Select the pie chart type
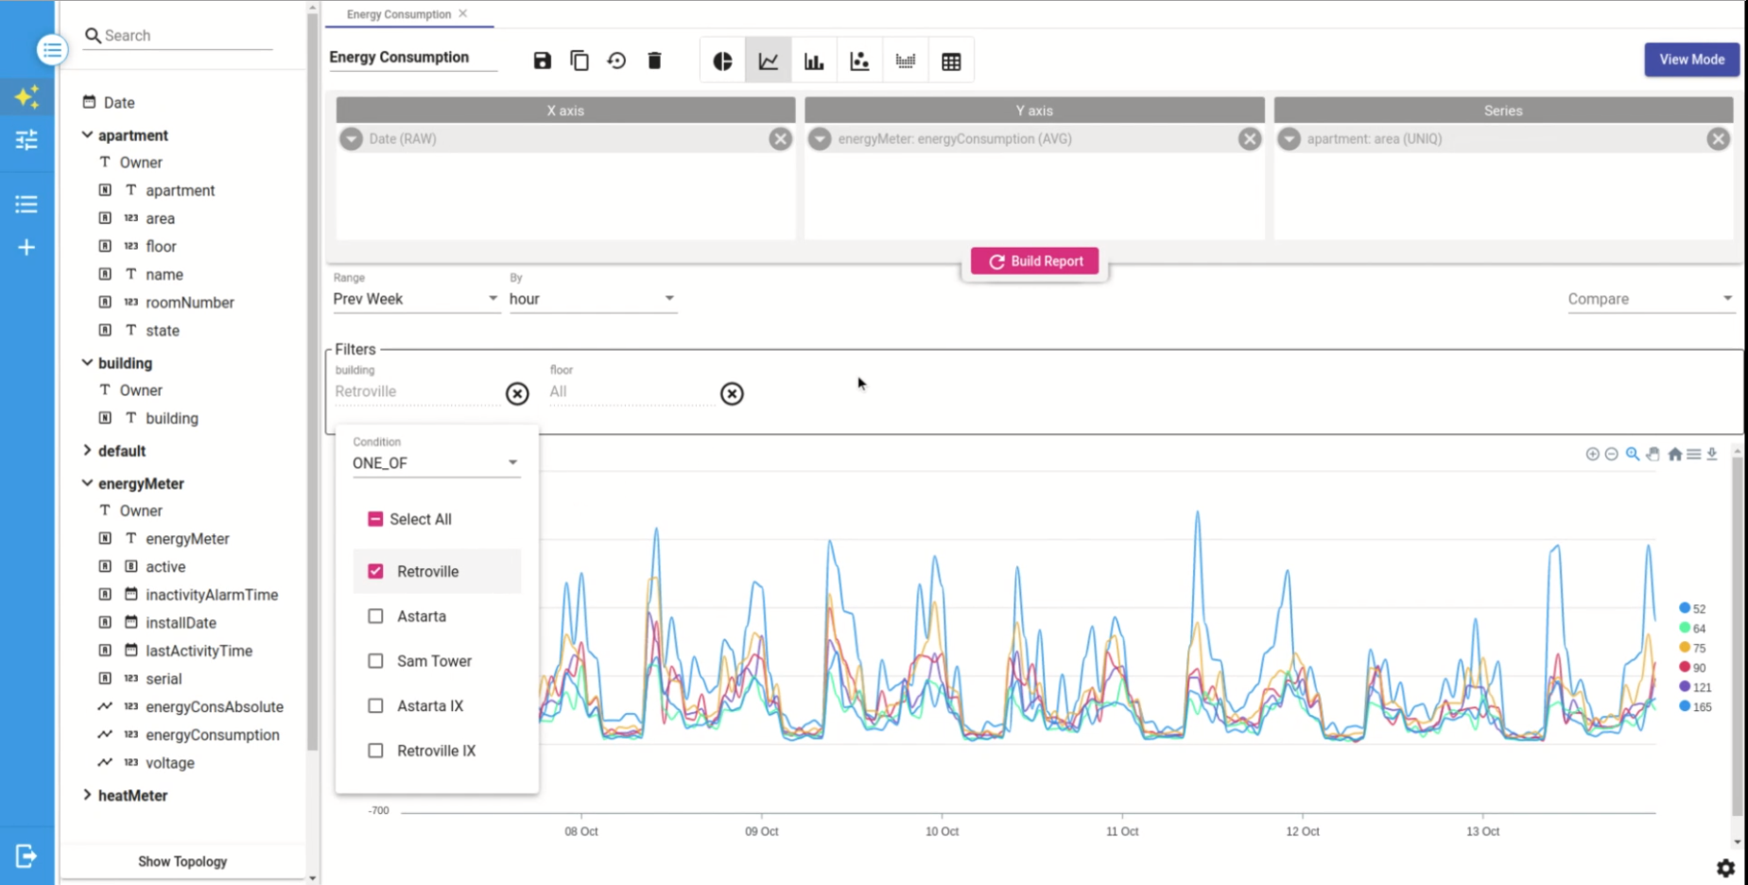 click(722, 61)
